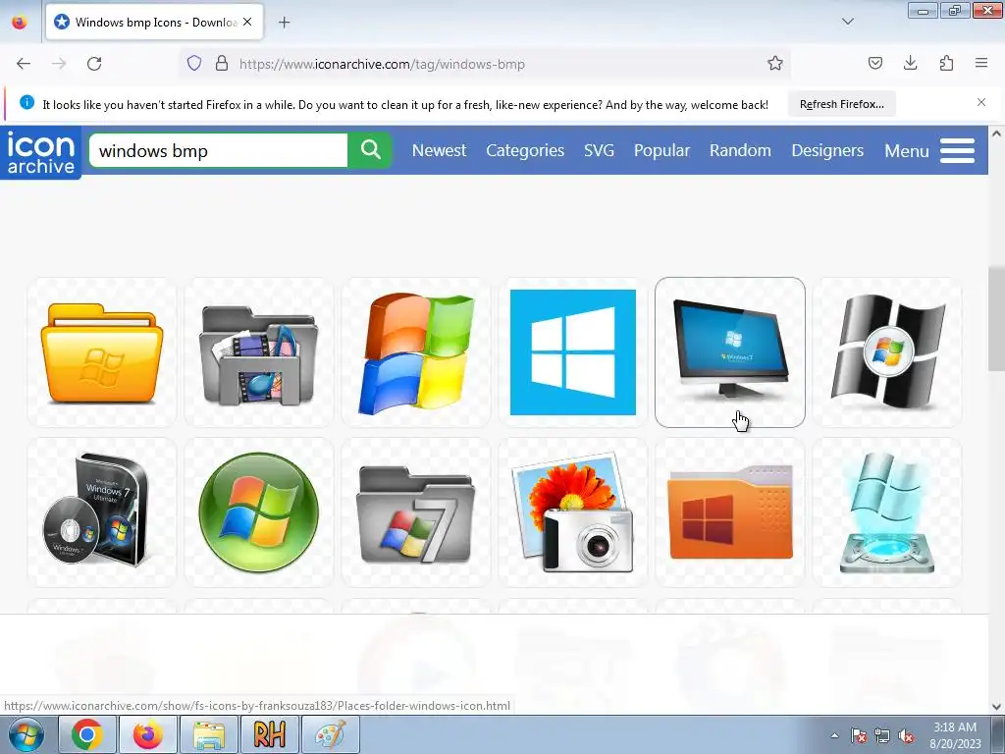The image size is (1005, 754).
Task: Go back to the previous page
Action: (24, 64)
